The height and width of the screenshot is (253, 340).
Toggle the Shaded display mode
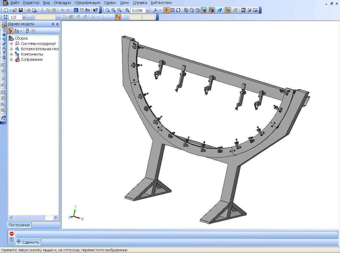pyautogui.click(x=204, y=10)
